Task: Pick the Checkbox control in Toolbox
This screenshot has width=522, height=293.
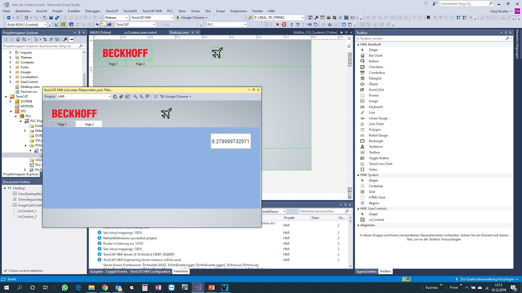Action: (376, 67)
